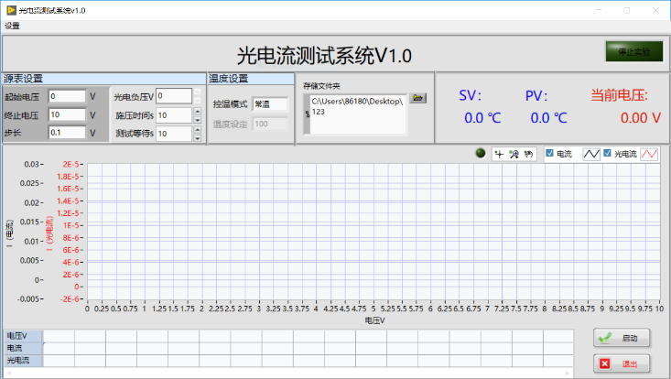
Task: Toggle the 光电流 plot visibility checkbox
Action: [x=607, y=154]
